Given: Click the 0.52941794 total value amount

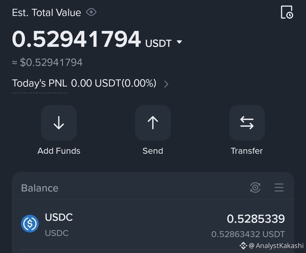Looking at the screenshot, I should pos(76,39).
